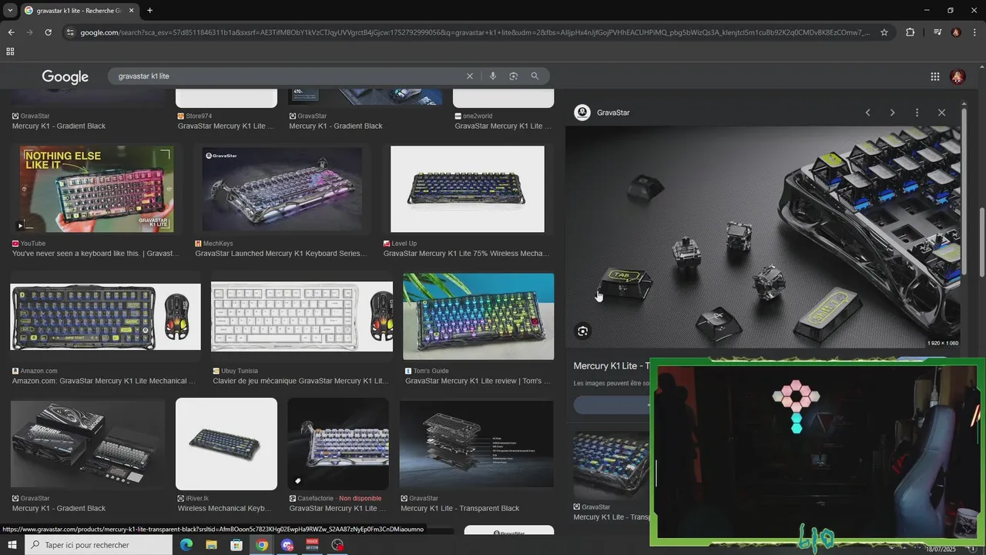986x555 pixels.
Task: Click 'You've never seen a keyboard like this' link
Action: pos(96,253)
